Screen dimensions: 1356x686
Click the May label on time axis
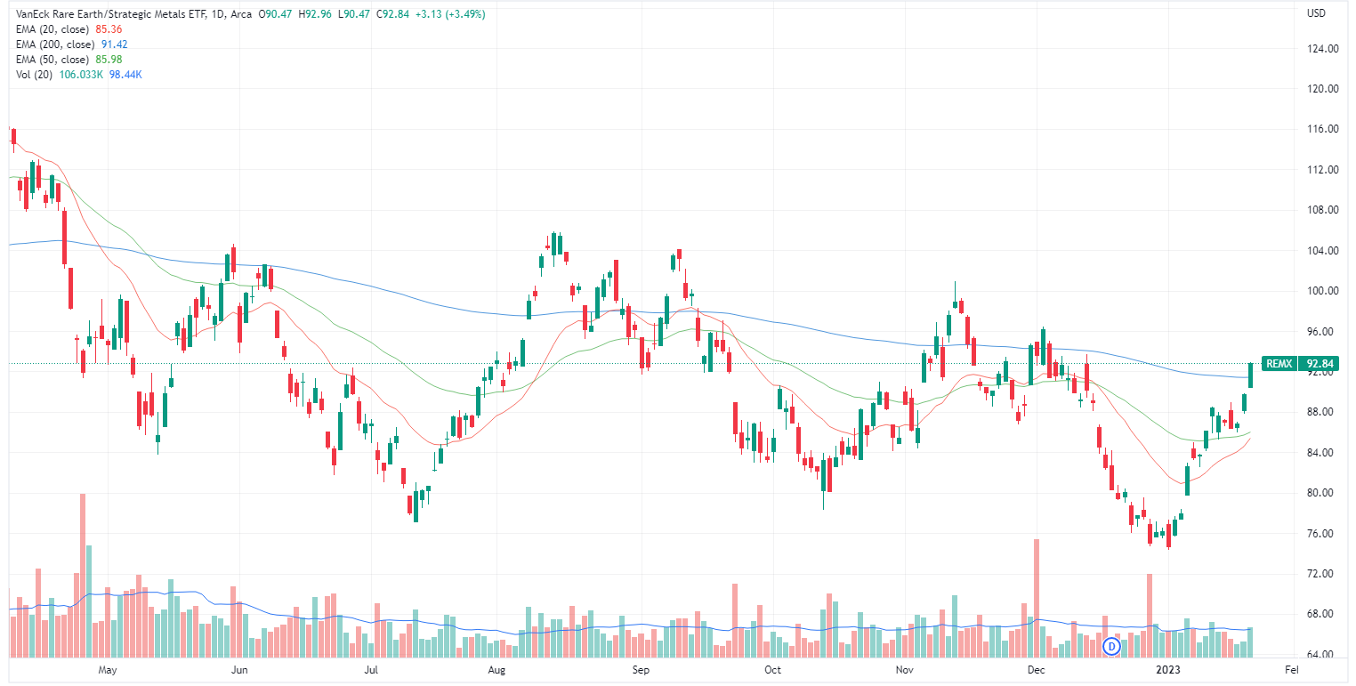pyautogui.click(x=108, y=668)
